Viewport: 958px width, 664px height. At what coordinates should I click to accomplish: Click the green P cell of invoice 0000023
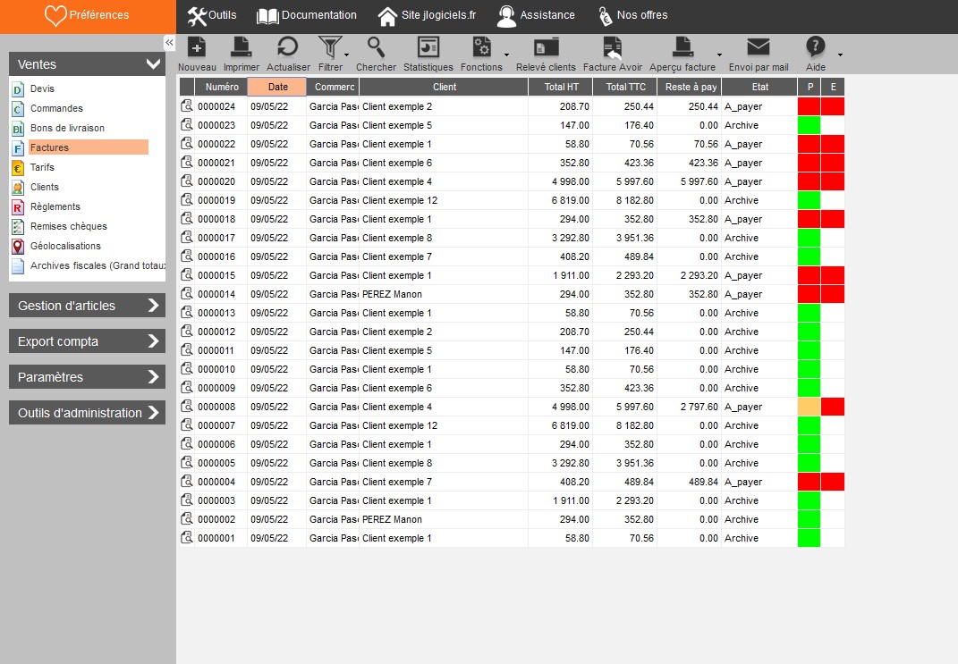(809, 125)
